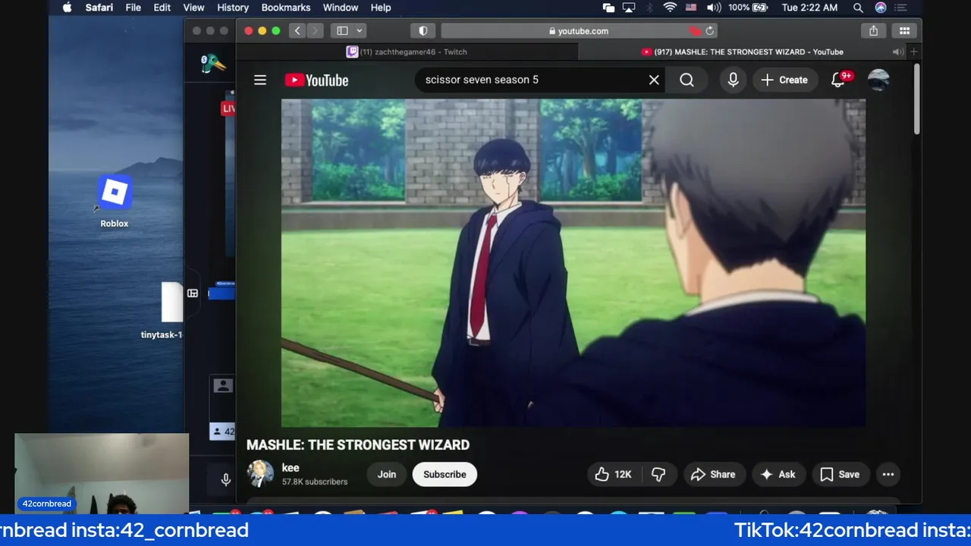Click the Safari address bar
Viewport: 971px width, 546px height.
(x=579, y=31)
